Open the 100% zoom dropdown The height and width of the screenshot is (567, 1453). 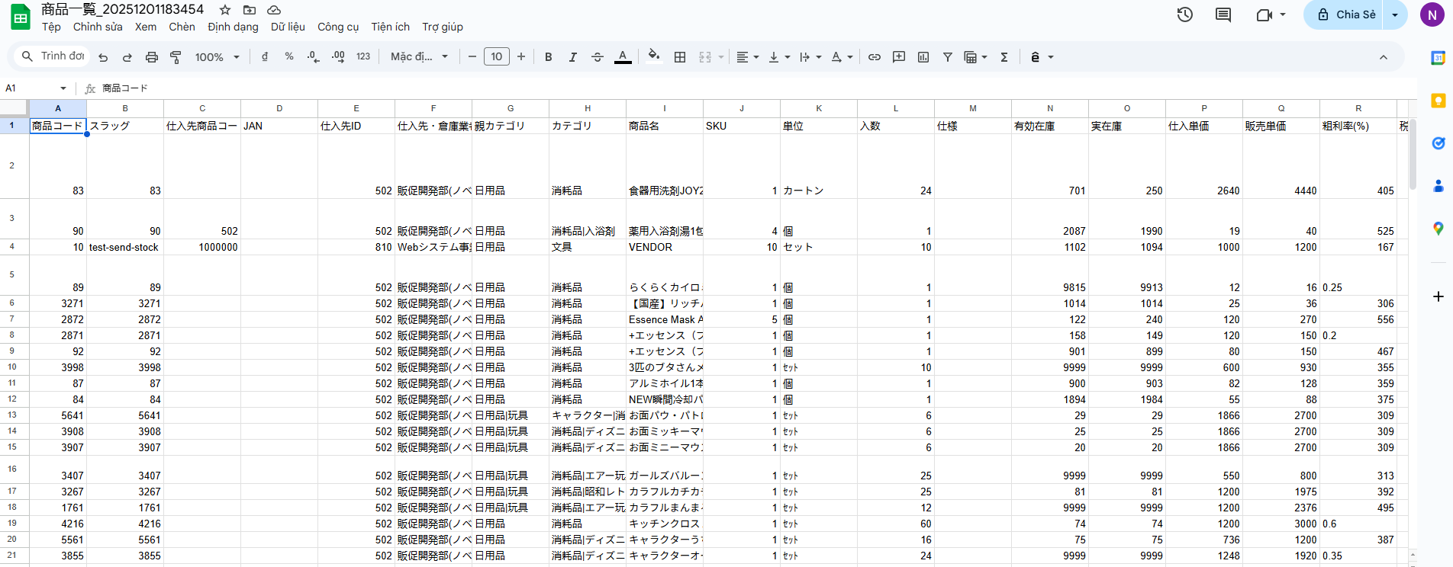[217, 57]
